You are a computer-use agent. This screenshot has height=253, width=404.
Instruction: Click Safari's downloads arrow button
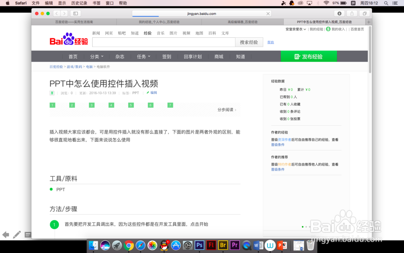339,13
